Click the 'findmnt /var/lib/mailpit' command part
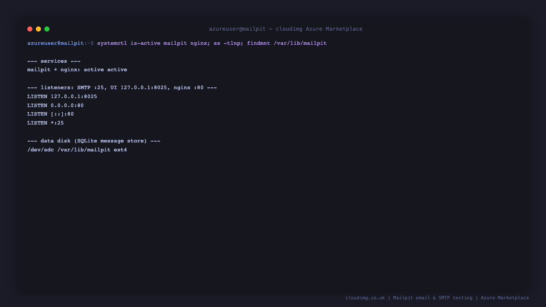Viewport: 546px width, 307px height. click(287, 43)
